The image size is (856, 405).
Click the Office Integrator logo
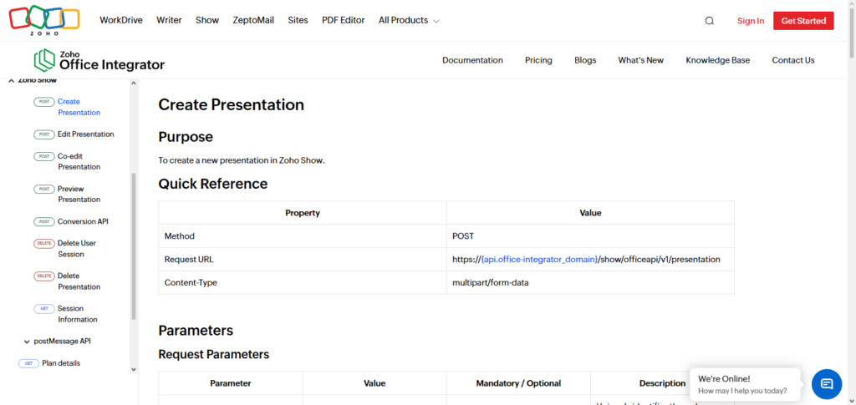coord(99,60)
